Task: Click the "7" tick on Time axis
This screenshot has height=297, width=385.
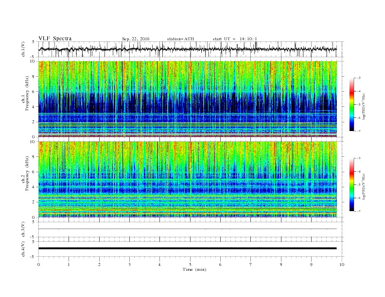Action: click(x=251, y=264)
